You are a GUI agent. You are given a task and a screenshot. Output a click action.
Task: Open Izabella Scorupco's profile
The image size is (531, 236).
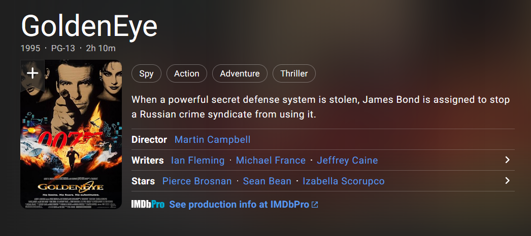pos(343,181)
